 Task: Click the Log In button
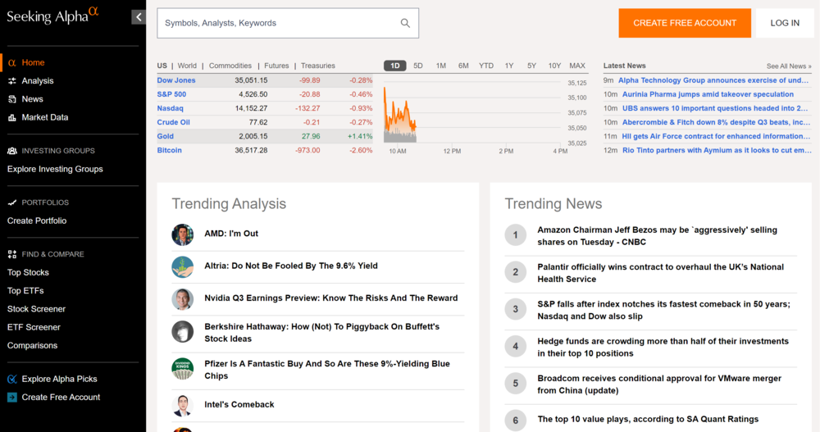point(785,23)
